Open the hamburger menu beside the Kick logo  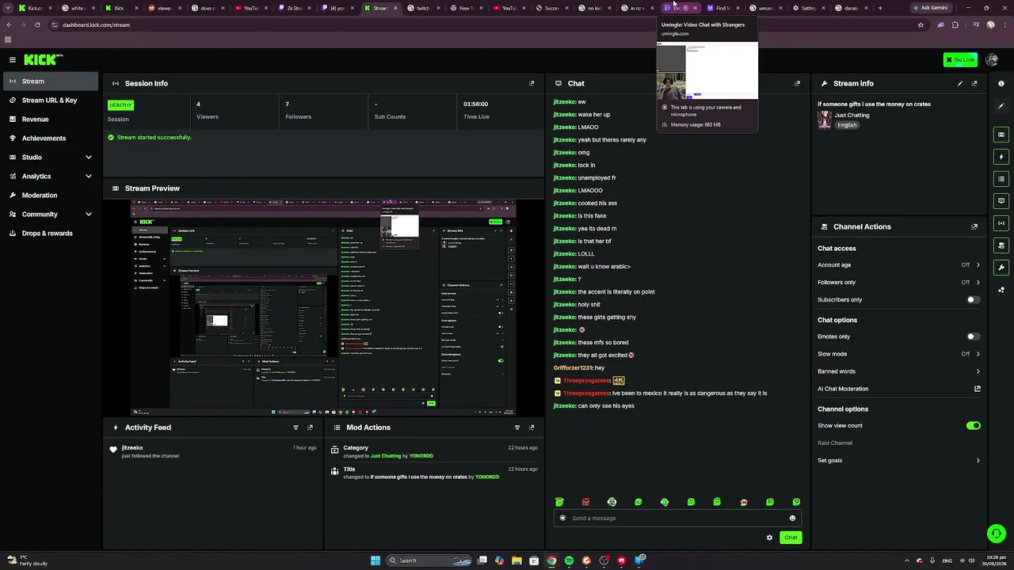pyautogui.click(x=13, y=59)
